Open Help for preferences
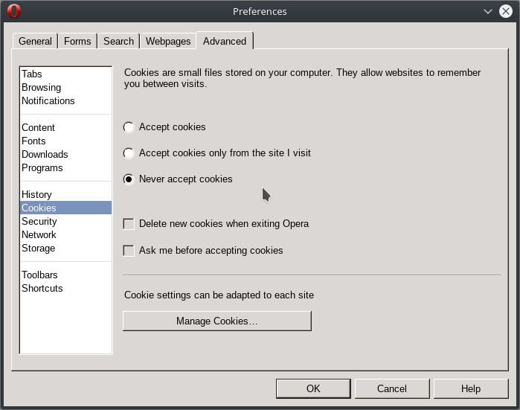The height and width of the screenshot is (410, 520). tap(471, 388)
